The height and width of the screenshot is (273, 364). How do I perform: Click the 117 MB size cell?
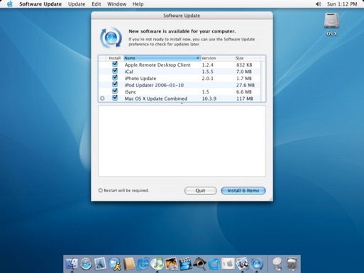[x=245, y=99]
